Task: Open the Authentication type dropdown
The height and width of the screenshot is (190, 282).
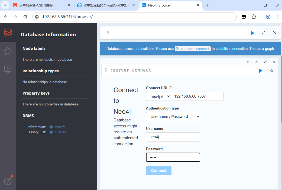Action: tap(173, 117)
